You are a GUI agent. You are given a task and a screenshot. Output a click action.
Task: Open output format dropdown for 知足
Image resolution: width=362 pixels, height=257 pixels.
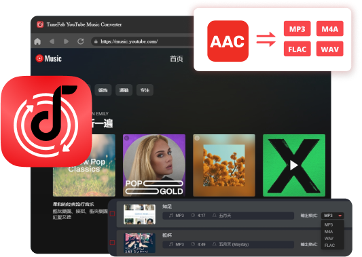332,216
